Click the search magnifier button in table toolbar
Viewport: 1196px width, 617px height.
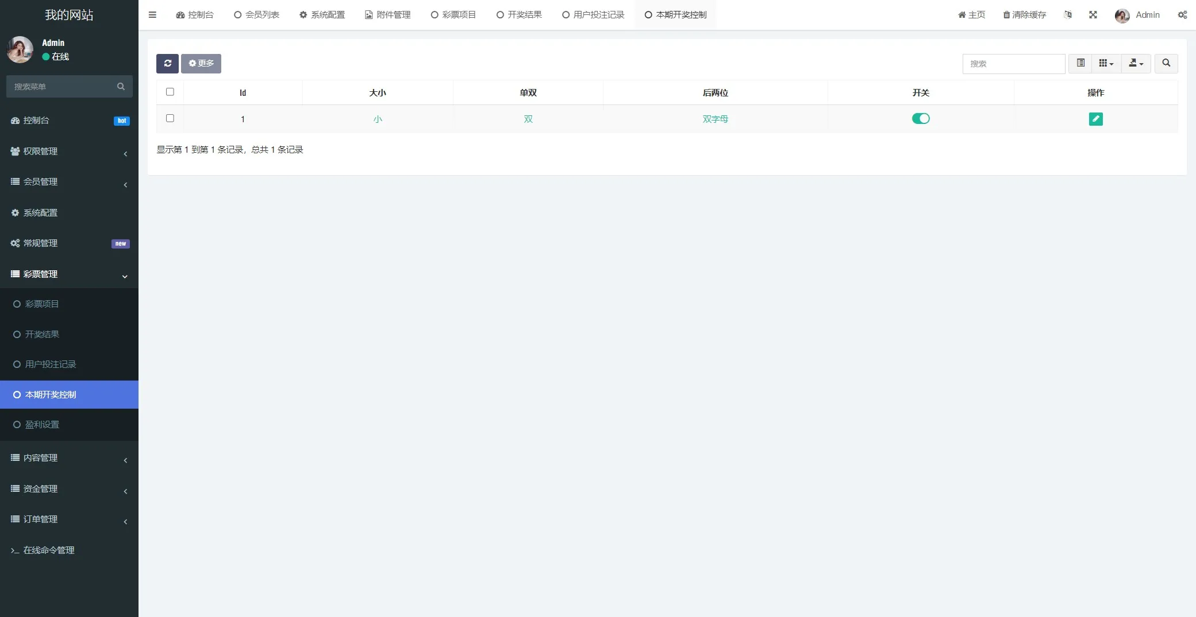point(1166,63)
